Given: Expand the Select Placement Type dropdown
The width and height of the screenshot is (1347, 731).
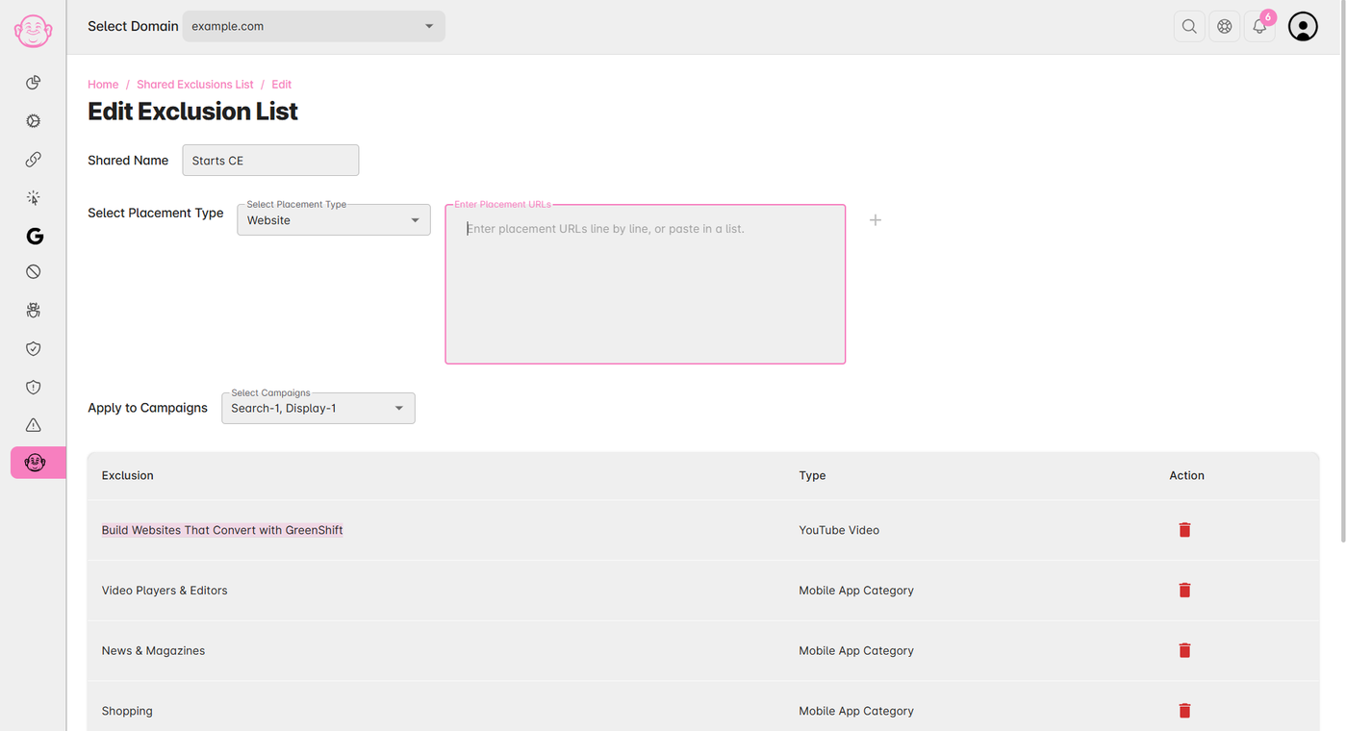Looking at the screenshot, I should (x=334, y=220).
